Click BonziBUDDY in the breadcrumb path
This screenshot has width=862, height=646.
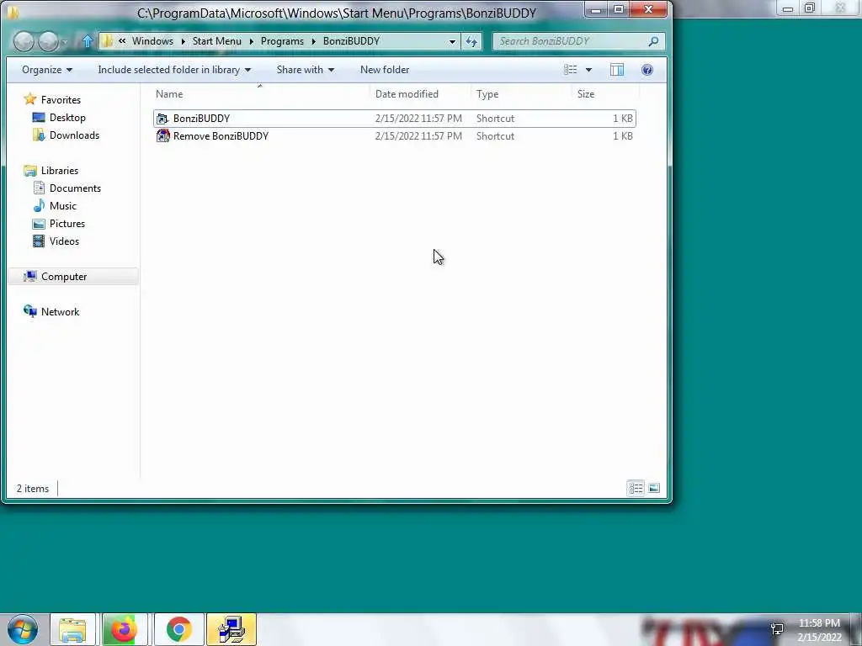[351, 41]
